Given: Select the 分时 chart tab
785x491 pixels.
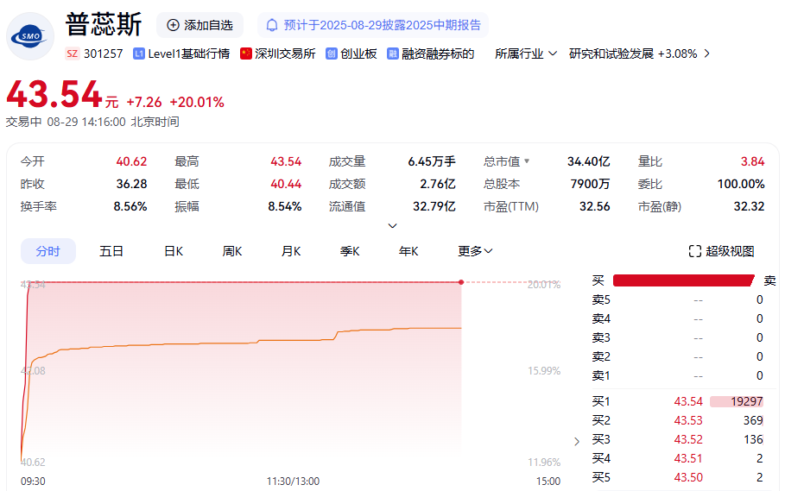Looking at the screenshot, I should pos(48,251).
